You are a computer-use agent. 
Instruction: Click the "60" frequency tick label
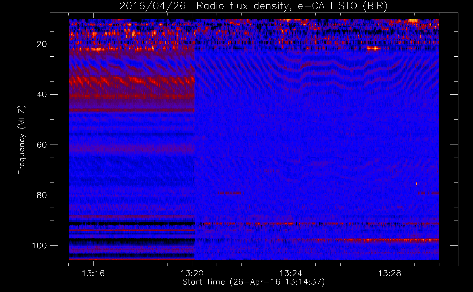(42, 145)
